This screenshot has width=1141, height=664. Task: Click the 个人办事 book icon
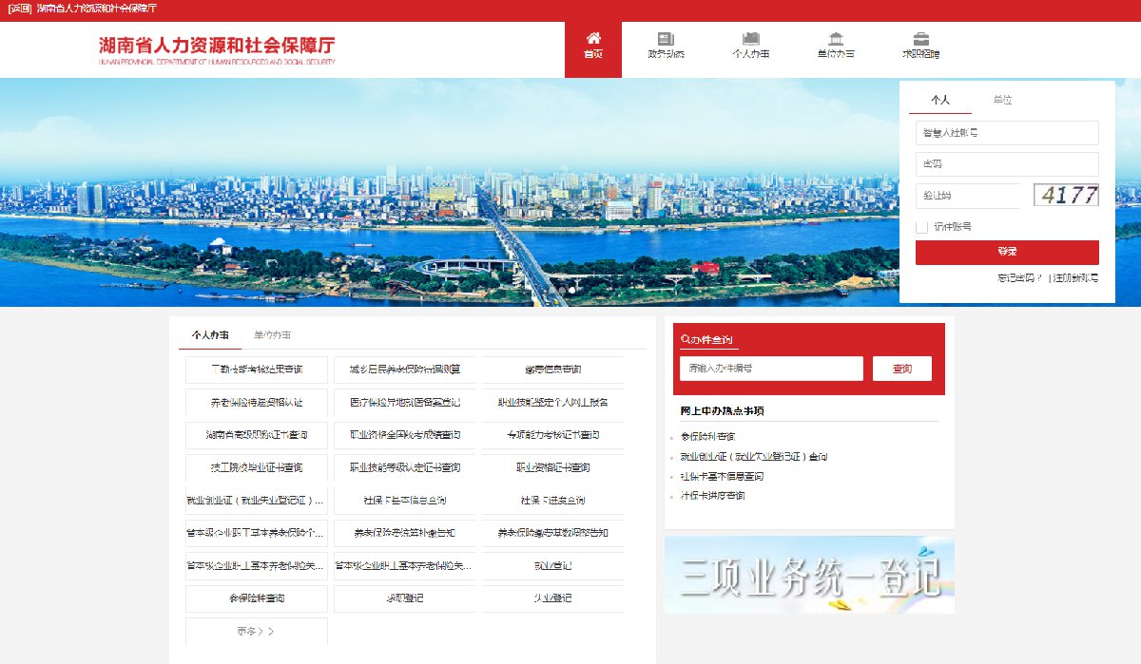click(x=750, y=39)
